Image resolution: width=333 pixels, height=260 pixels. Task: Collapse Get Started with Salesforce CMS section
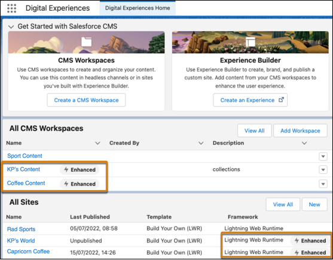[11, 27]
